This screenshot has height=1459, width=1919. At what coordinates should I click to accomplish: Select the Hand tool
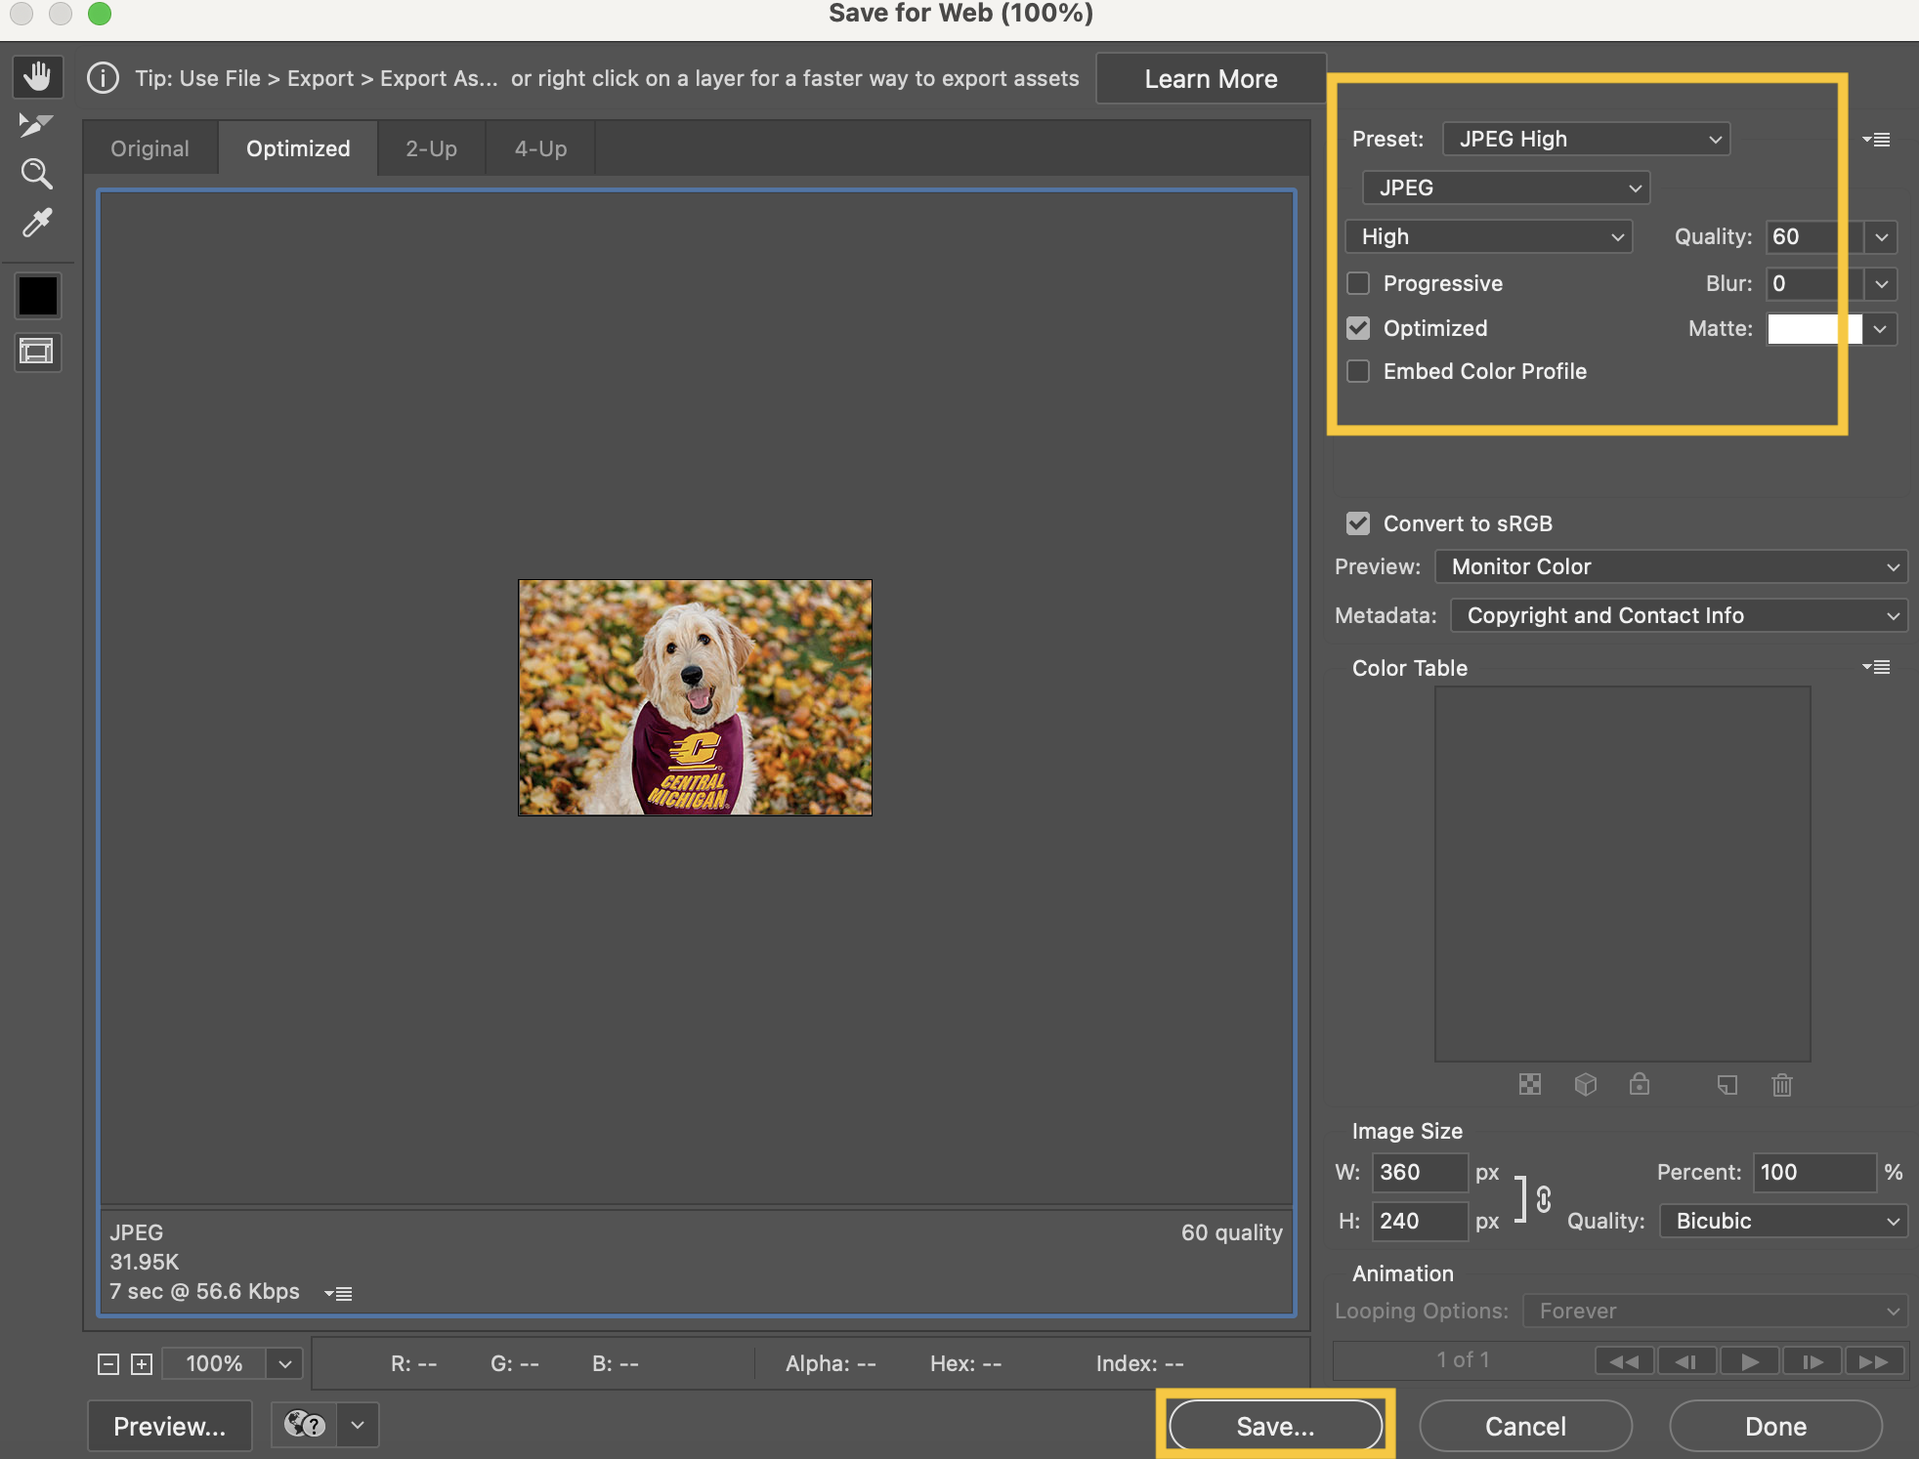[37, 76]
